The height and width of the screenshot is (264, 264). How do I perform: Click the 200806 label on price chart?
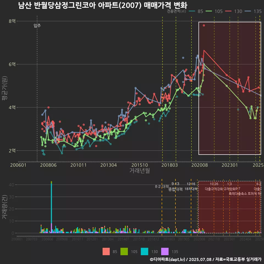coord(48,165)
